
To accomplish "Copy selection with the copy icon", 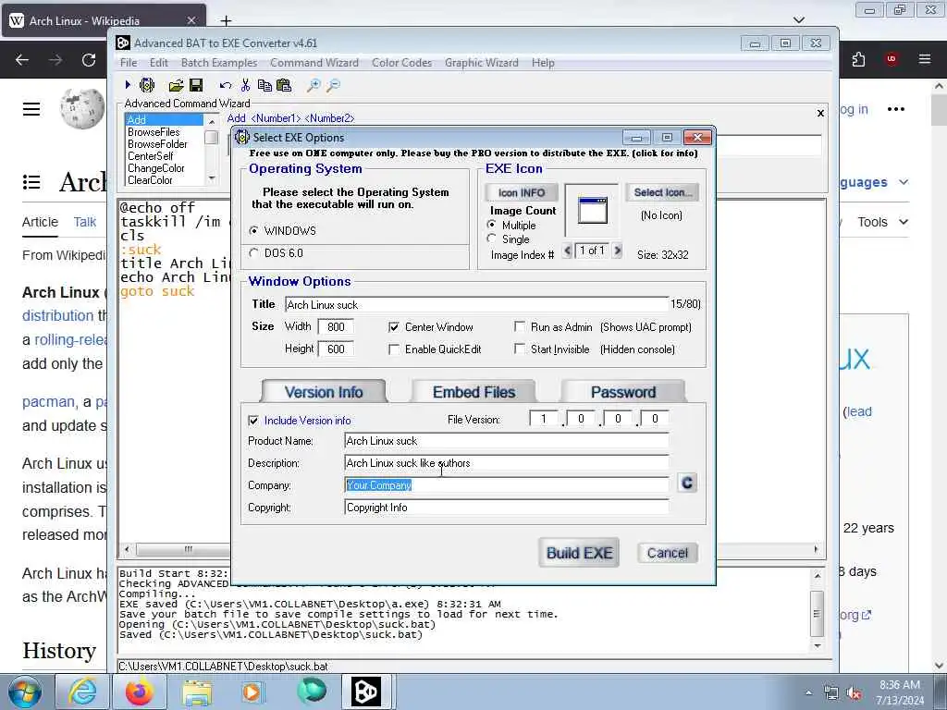I will coord(264,85).
